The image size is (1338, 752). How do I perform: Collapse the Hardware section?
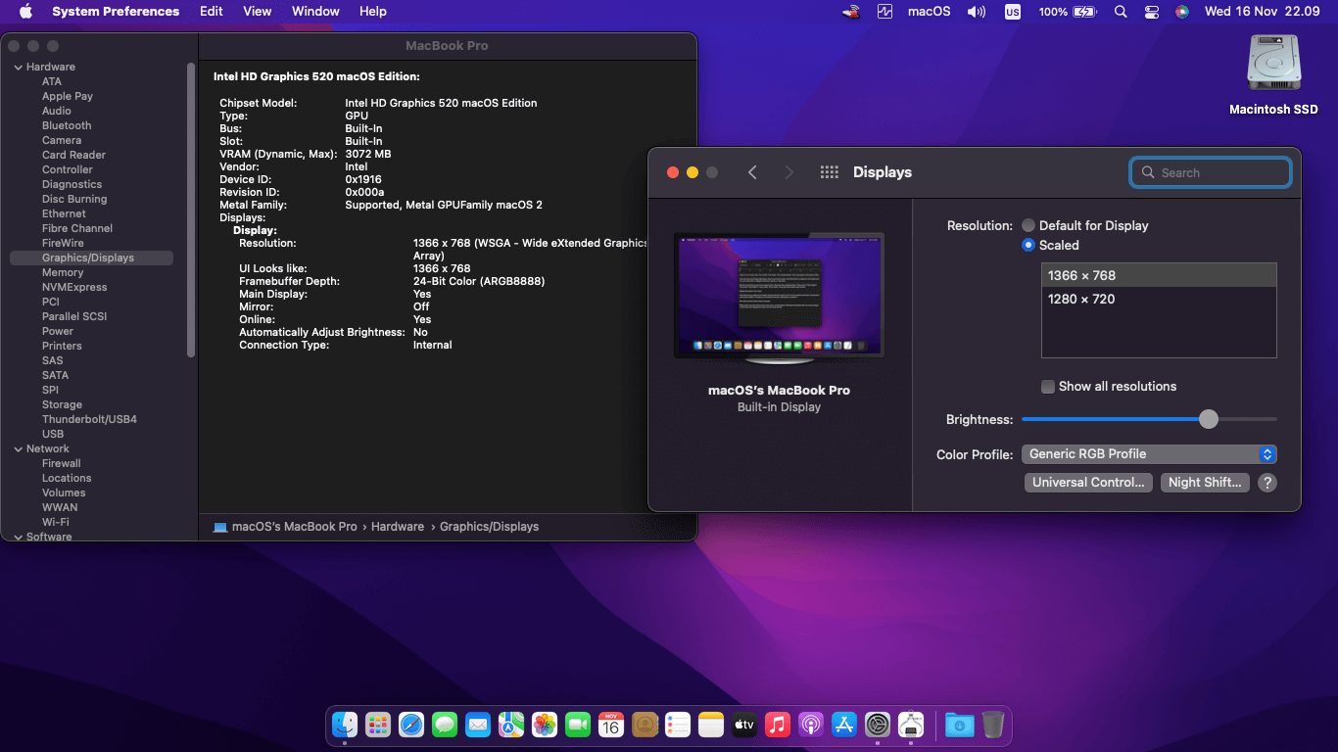(17, 66)
